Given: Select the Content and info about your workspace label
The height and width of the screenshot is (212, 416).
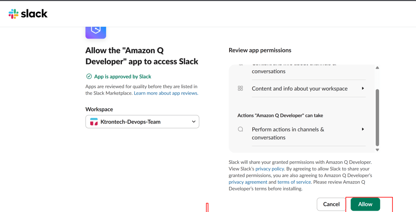Looking at the screenshot, I should [299, 89].
